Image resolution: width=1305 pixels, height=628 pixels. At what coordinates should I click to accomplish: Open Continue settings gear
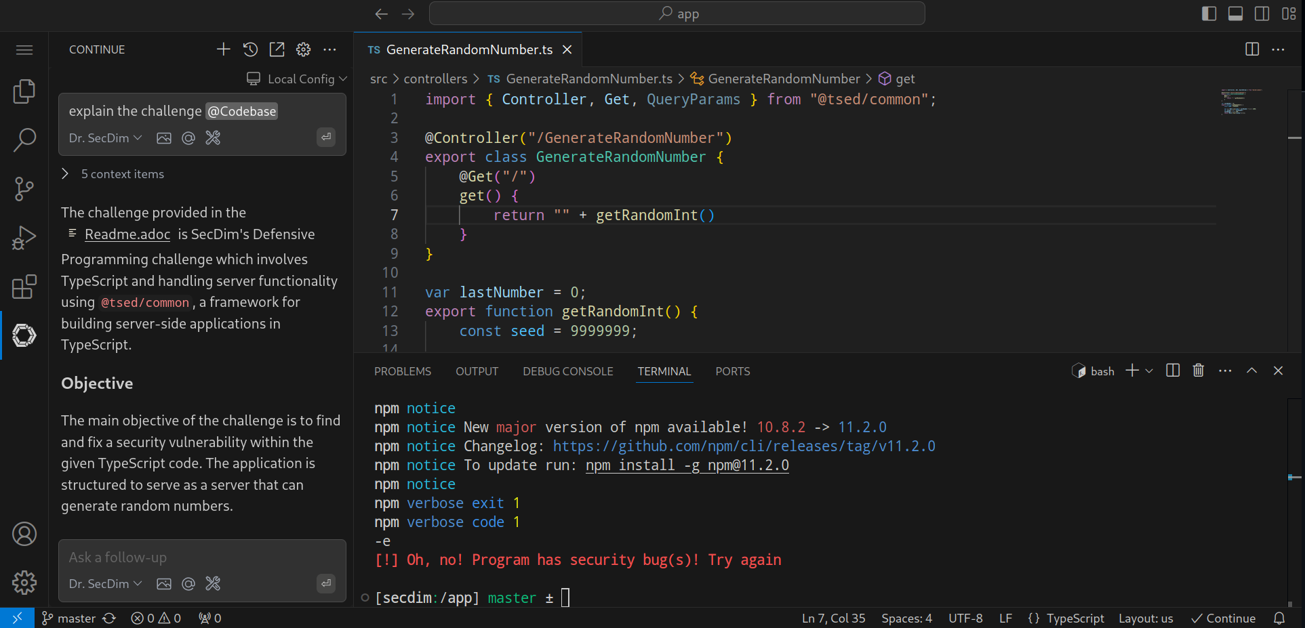pos(303,49)
